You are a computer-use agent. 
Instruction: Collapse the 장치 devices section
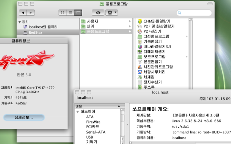[x=20, y=22]
